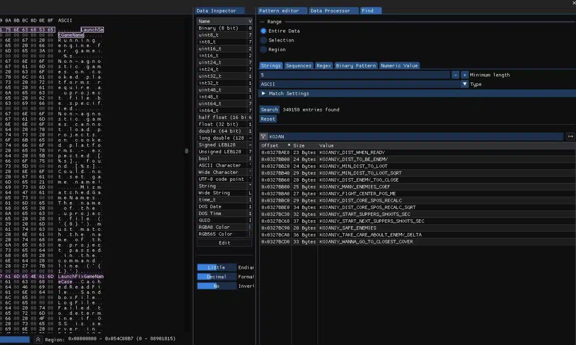576x345 pixels.
Task: Select the KOJANIY_MANY_ENEMIES_COEF row
Action: (x=417, y=187)
